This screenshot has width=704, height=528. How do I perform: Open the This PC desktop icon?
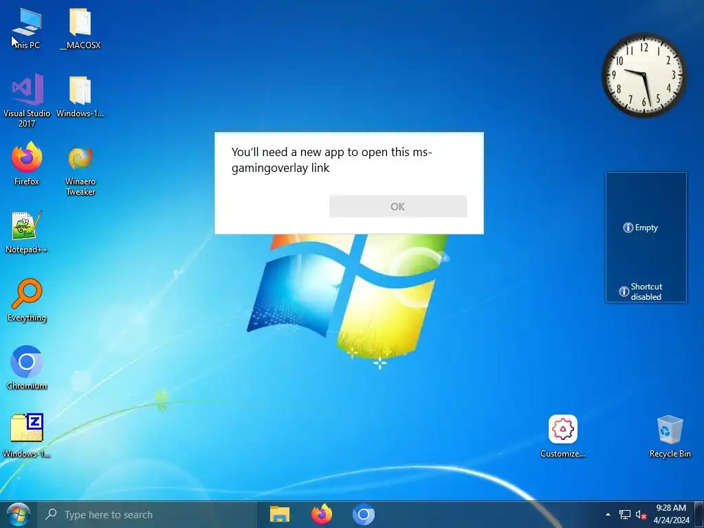pos(27,28)
